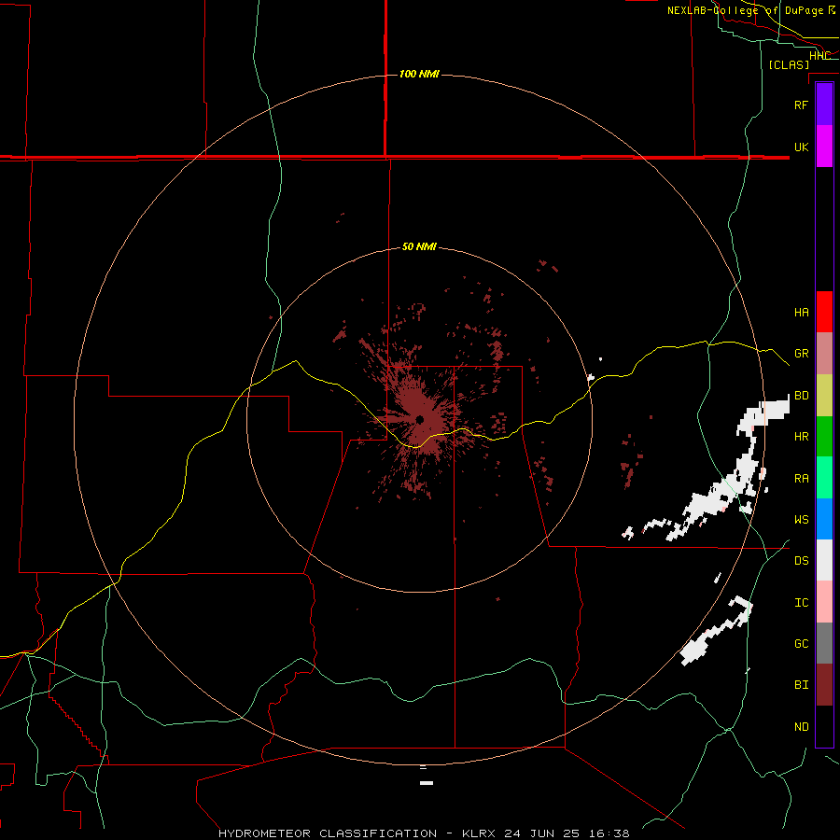The image size is (840, 840).
Task: Click the black ND legend swatch
Action: (x=824, y=726)
